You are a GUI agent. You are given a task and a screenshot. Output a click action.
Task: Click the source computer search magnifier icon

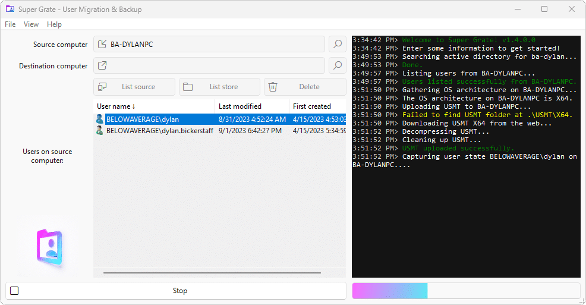338,44
